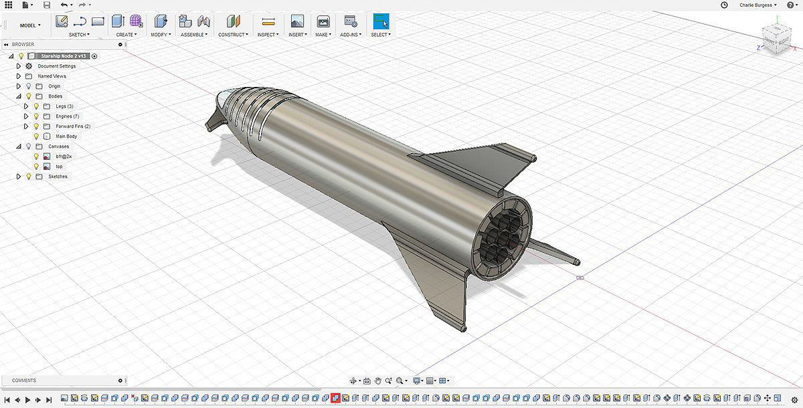Toggle visibility of Engines (7) folder
This screenshot has width=803, height=408.
pos(36,116)
